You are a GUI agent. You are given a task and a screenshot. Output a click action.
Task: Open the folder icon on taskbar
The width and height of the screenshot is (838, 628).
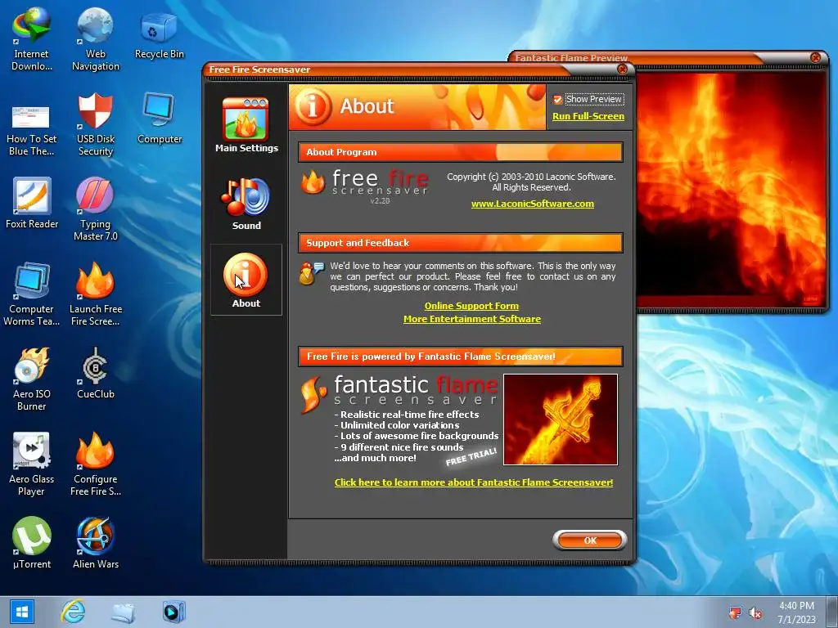(x=123, y=612)
